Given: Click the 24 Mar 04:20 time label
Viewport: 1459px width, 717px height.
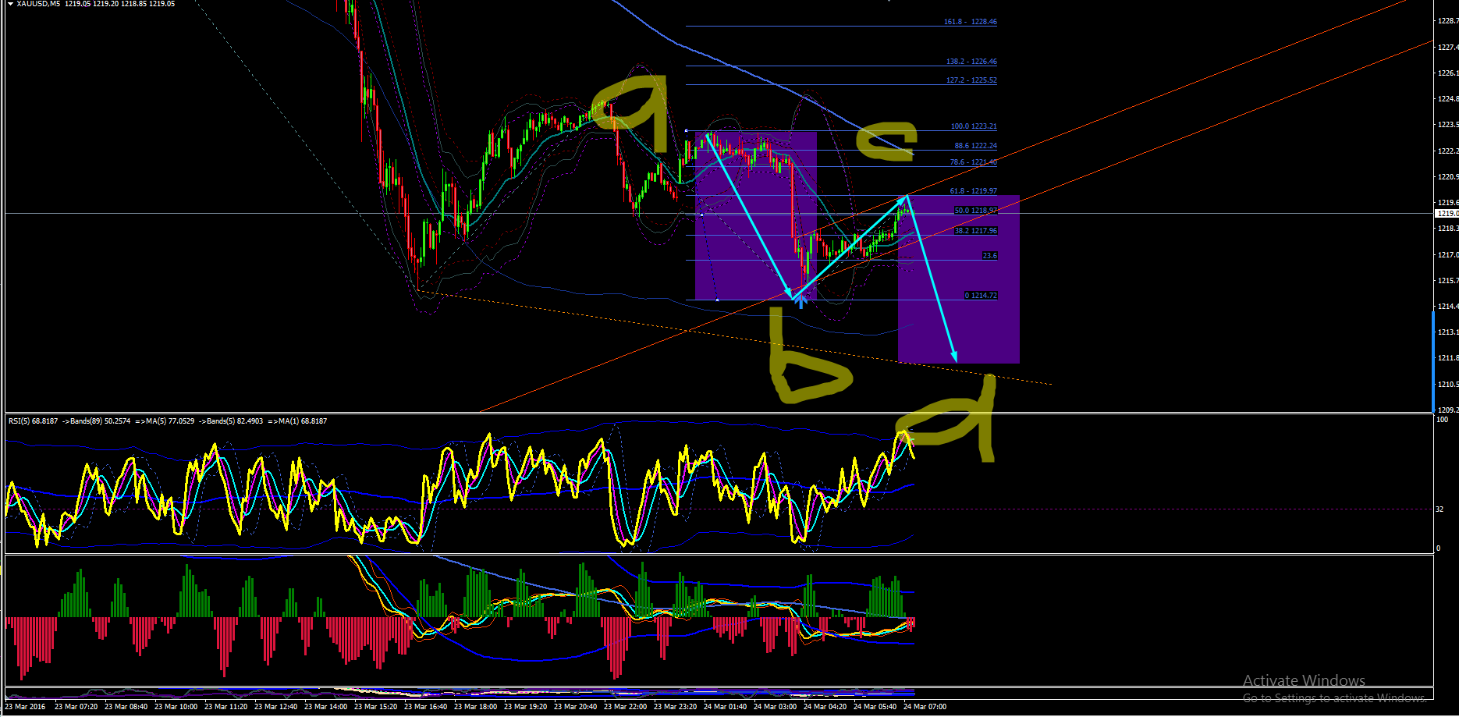Looking at the screenshot, I should [x=825, y=707].
